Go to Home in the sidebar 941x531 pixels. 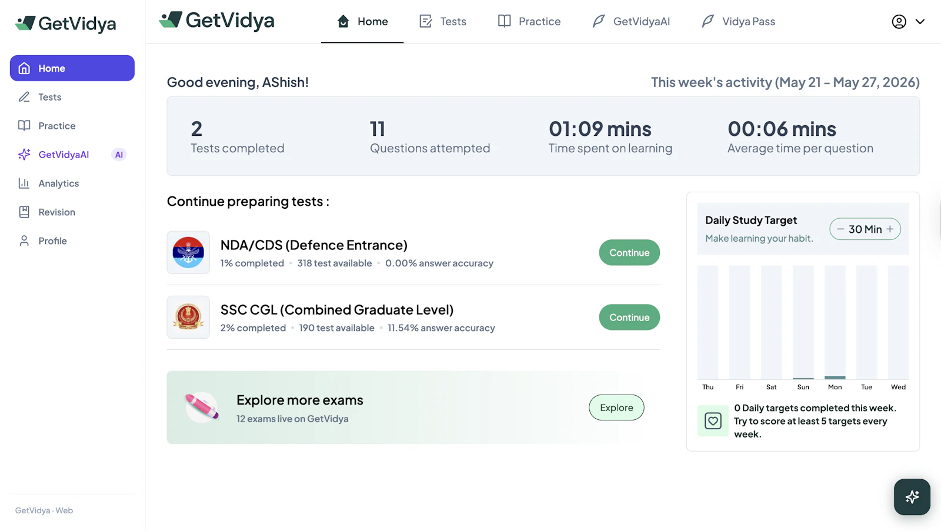click(72, 68)
